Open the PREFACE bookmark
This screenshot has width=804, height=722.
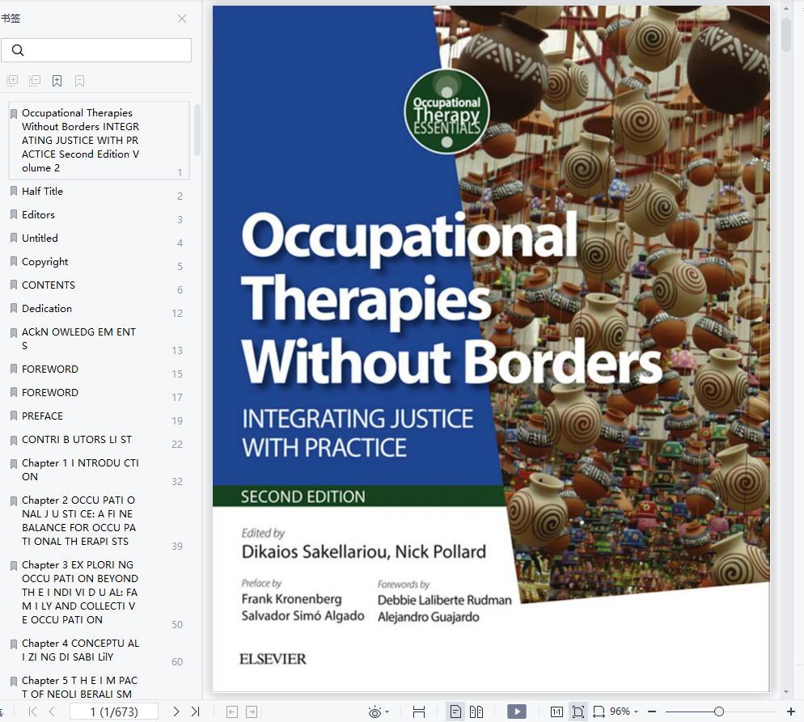[x=43, y=416]
